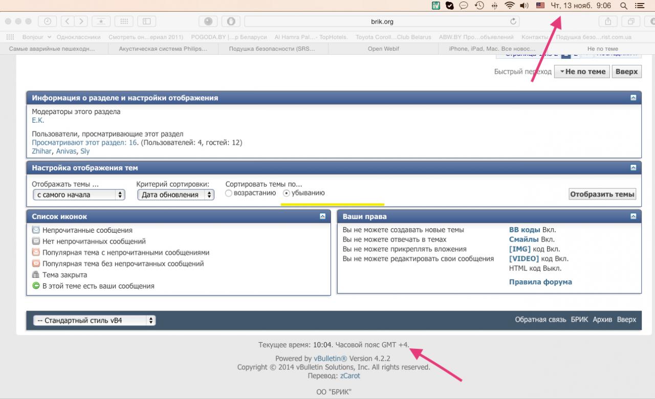Open the black checkmark menu bar app

point(450,6)
